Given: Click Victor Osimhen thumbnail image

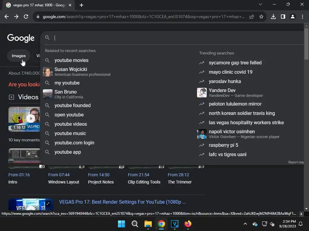Looking at the screenshot, I should tap(202, 134).
